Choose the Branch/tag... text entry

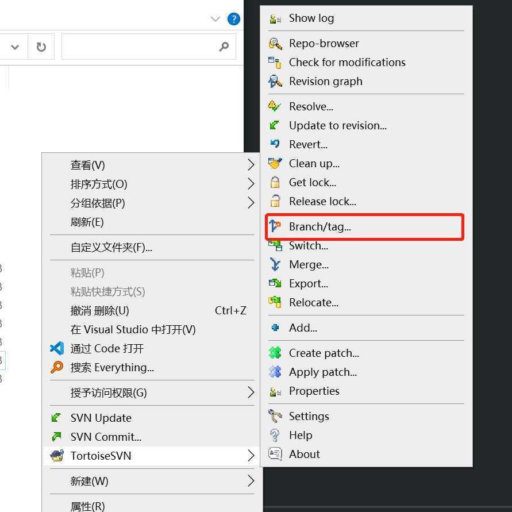[319, 226]
